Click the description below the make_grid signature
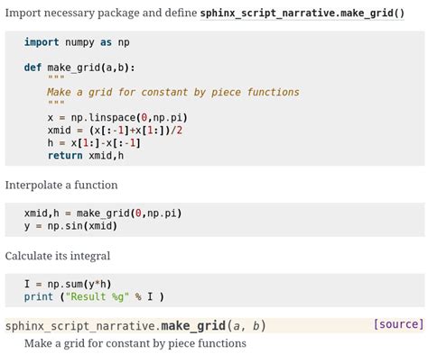This screenshot has height=354, width=428. 135,343
